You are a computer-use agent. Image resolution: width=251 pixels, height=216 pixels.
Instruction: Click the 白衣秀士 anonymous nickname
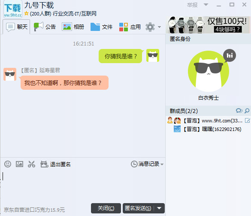click(209, 98)
